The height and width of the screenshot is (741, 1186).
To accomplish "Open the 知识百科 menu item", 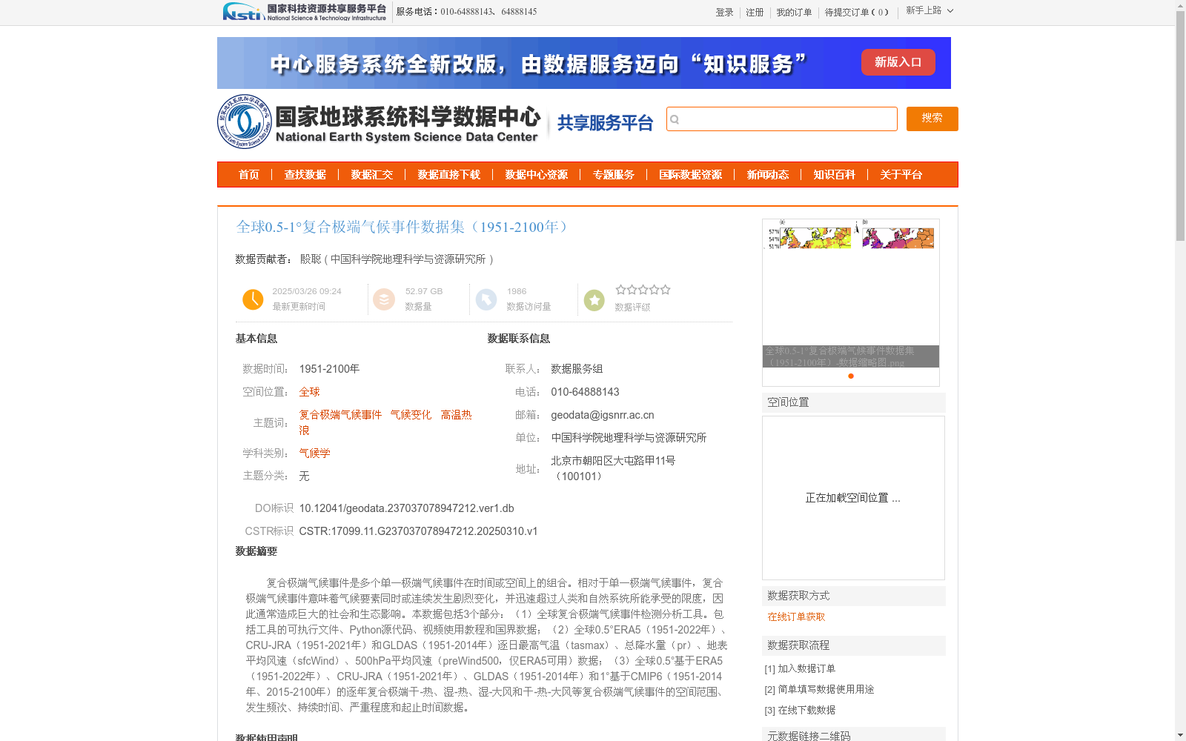I will [835, 175].
